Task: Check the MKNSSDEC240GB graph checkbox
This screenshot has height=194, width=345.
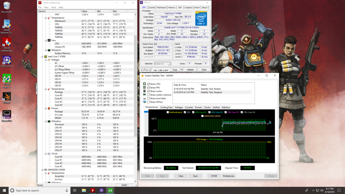Action: tap(202, 116)
